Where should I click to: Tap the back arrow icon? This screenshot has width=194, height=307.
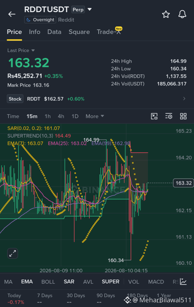point(12,14)
